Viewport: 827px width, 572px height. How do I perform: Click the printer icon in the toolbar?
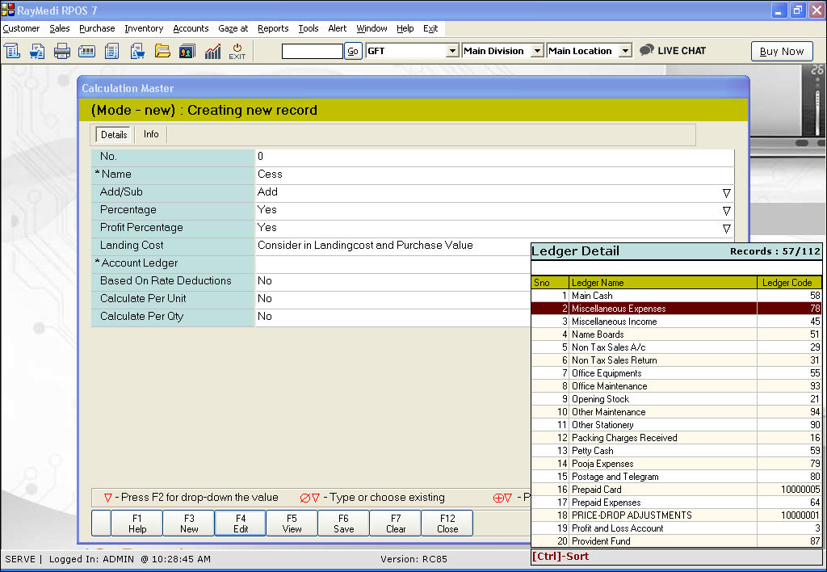point(62,51)
